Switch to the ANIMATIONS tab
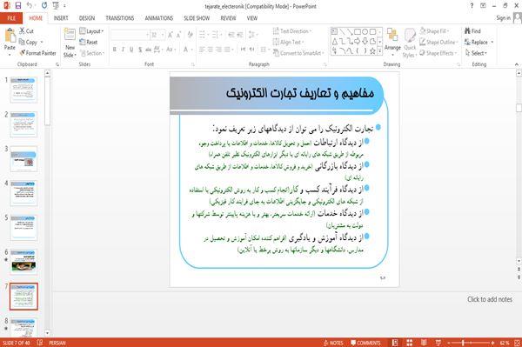Image resolution: width=522 pixels, height=347 pixels. 159,18
